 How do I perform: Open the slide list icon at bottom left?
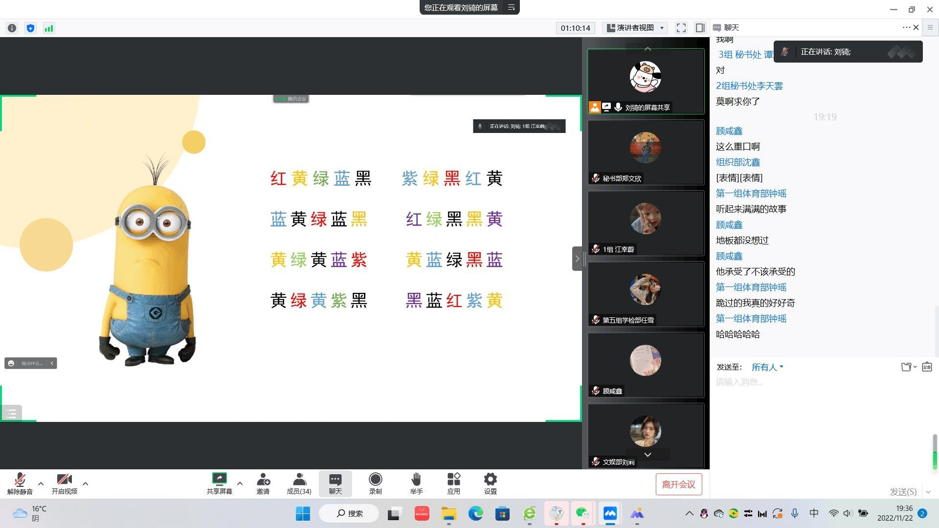click(x=11, y=414)
